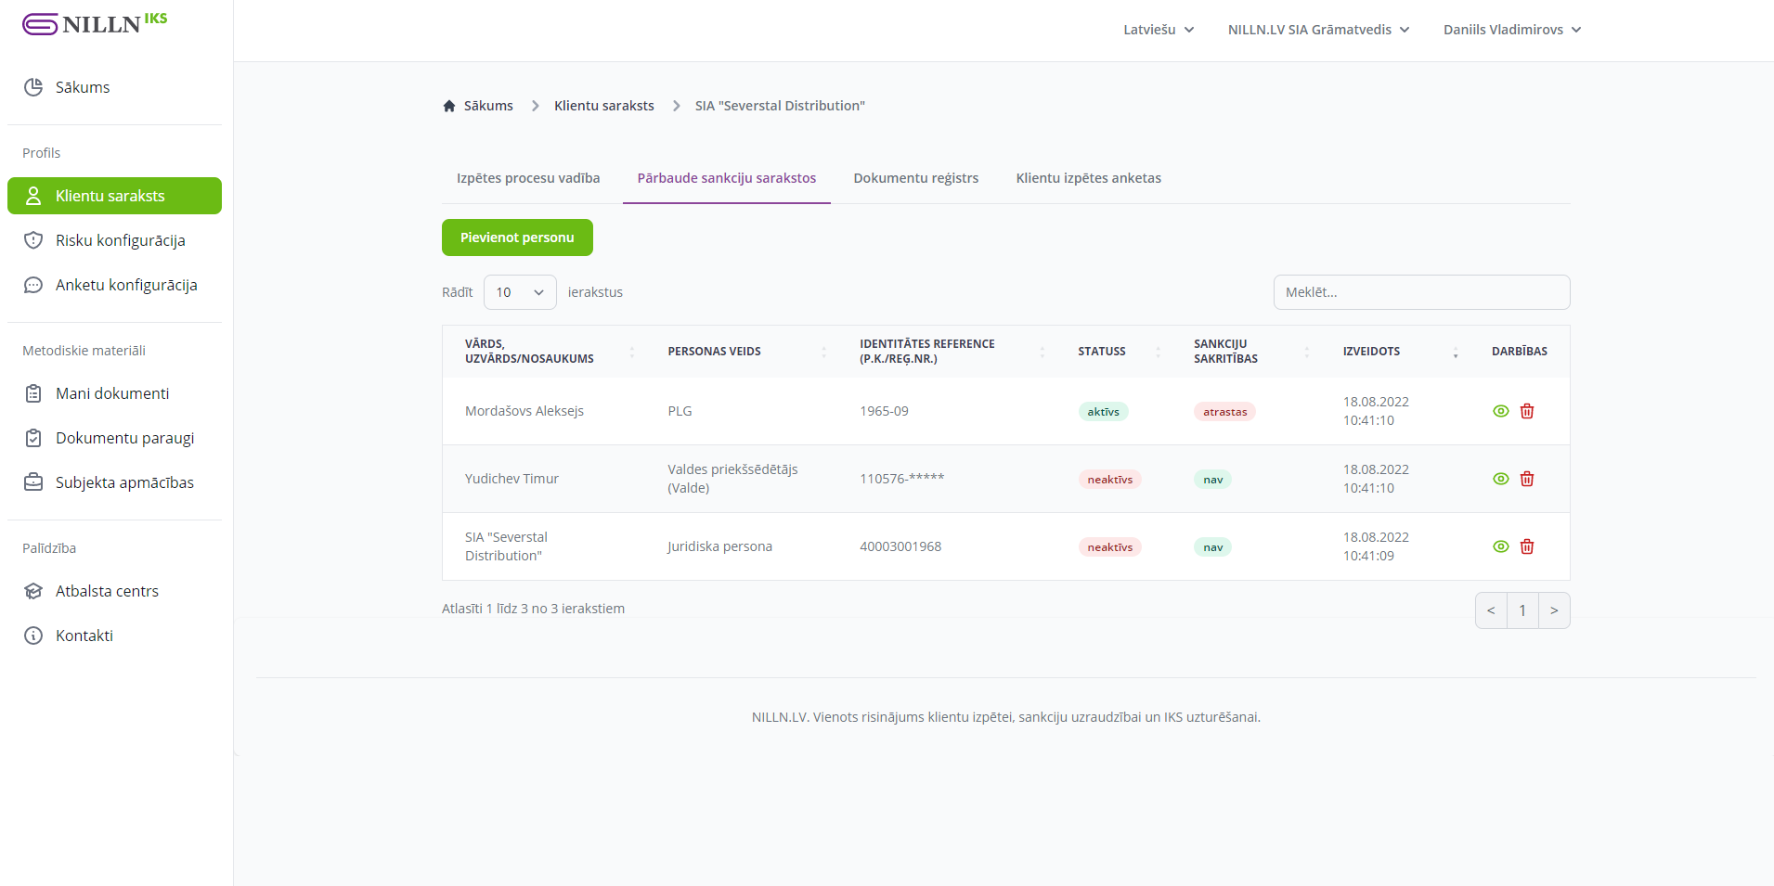Open the Daniils Vladimirovs user menu

1512,30
